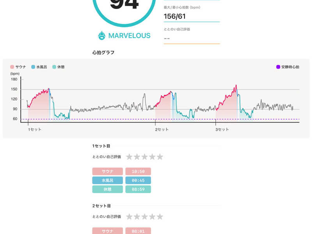Give set 1 a three-star rating

click(145, 157)
